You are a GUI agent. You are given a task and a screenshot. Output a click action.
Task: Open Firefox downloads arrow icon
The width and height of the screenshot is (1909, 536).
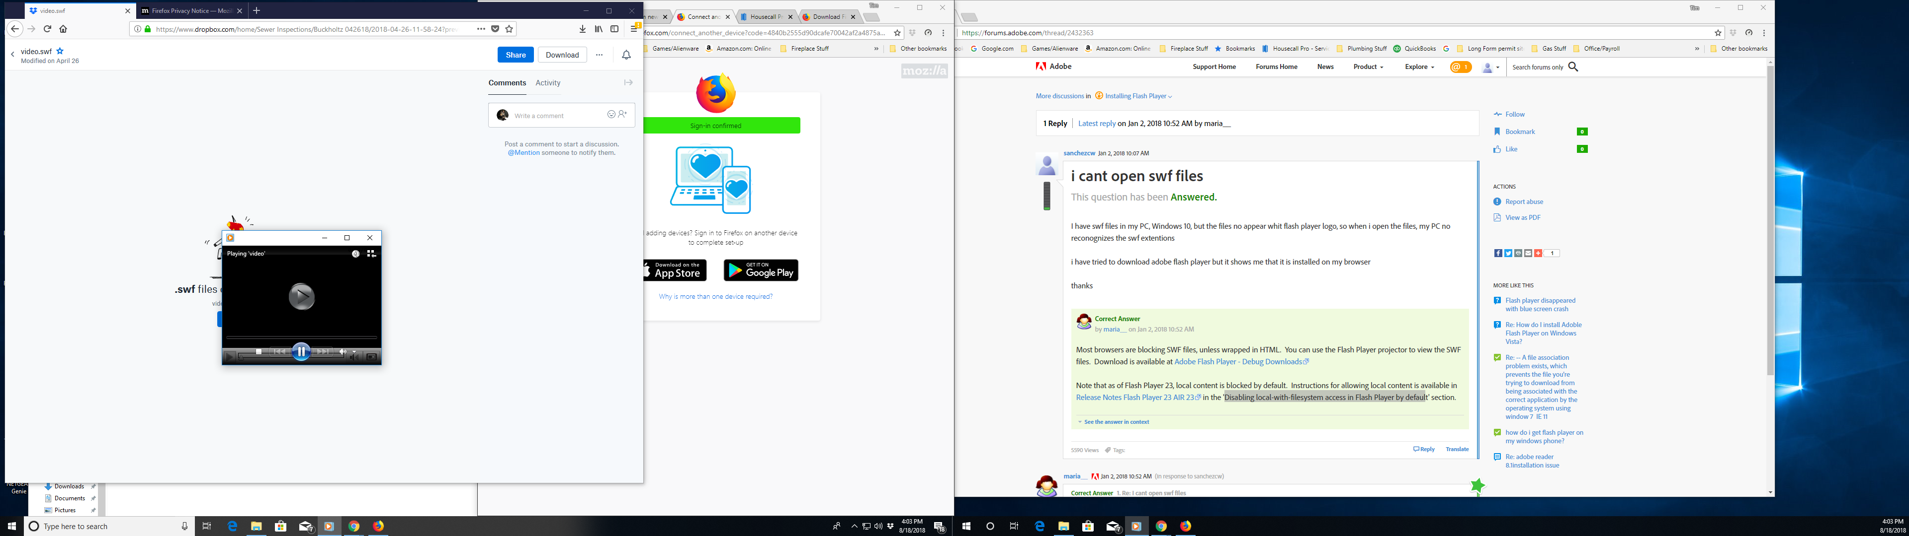tap(583, 29)
